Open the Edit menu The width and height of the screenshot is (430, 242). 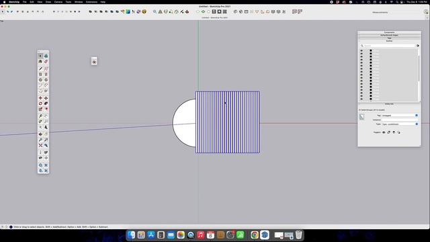32,2
